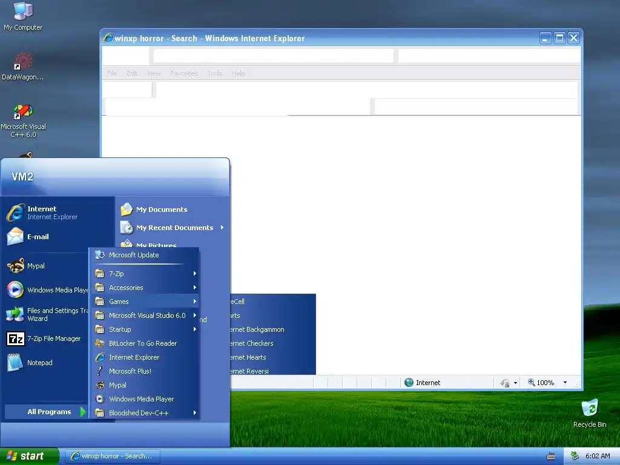Open the View menu in Internet Explorer
Screen dimensions: 620x465
click(154, 73)
